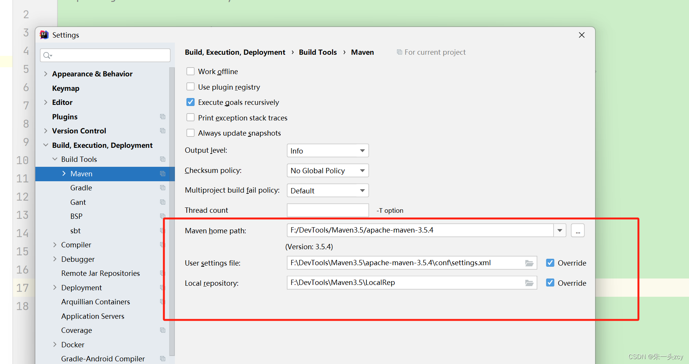Viewport: 689px width, 364px height.
Task: Expand Appearance & Behavior section
Action: pos(46,74)
